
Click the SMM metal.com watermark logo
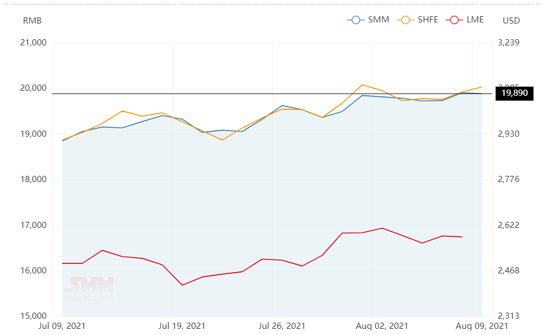click(89, 289)
